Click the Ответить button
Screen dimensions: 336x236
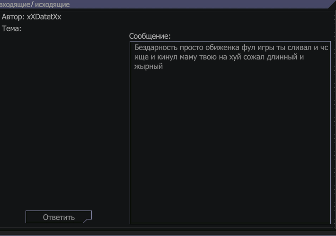coord(59,217)
